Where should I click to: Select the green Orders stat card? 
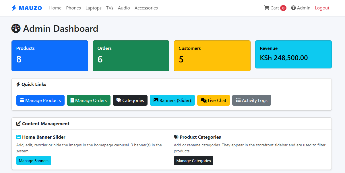point(131,56)
